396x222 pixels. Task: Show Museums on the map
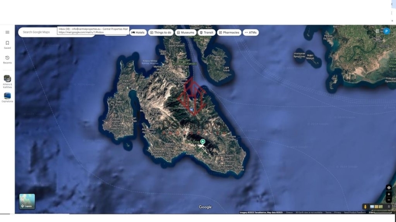point(185,32)
